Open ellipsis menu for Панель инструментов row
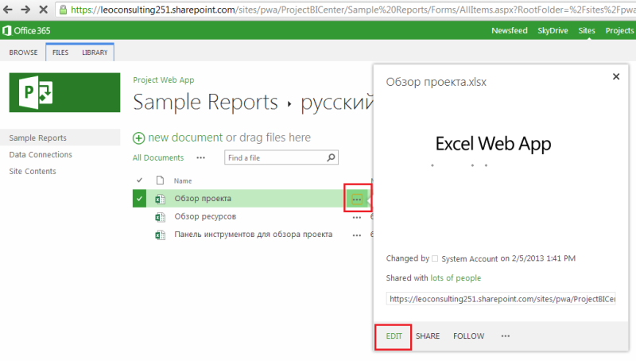Image resolution: width=636 pixels, height=361 pixels. [x=356, y=235]
